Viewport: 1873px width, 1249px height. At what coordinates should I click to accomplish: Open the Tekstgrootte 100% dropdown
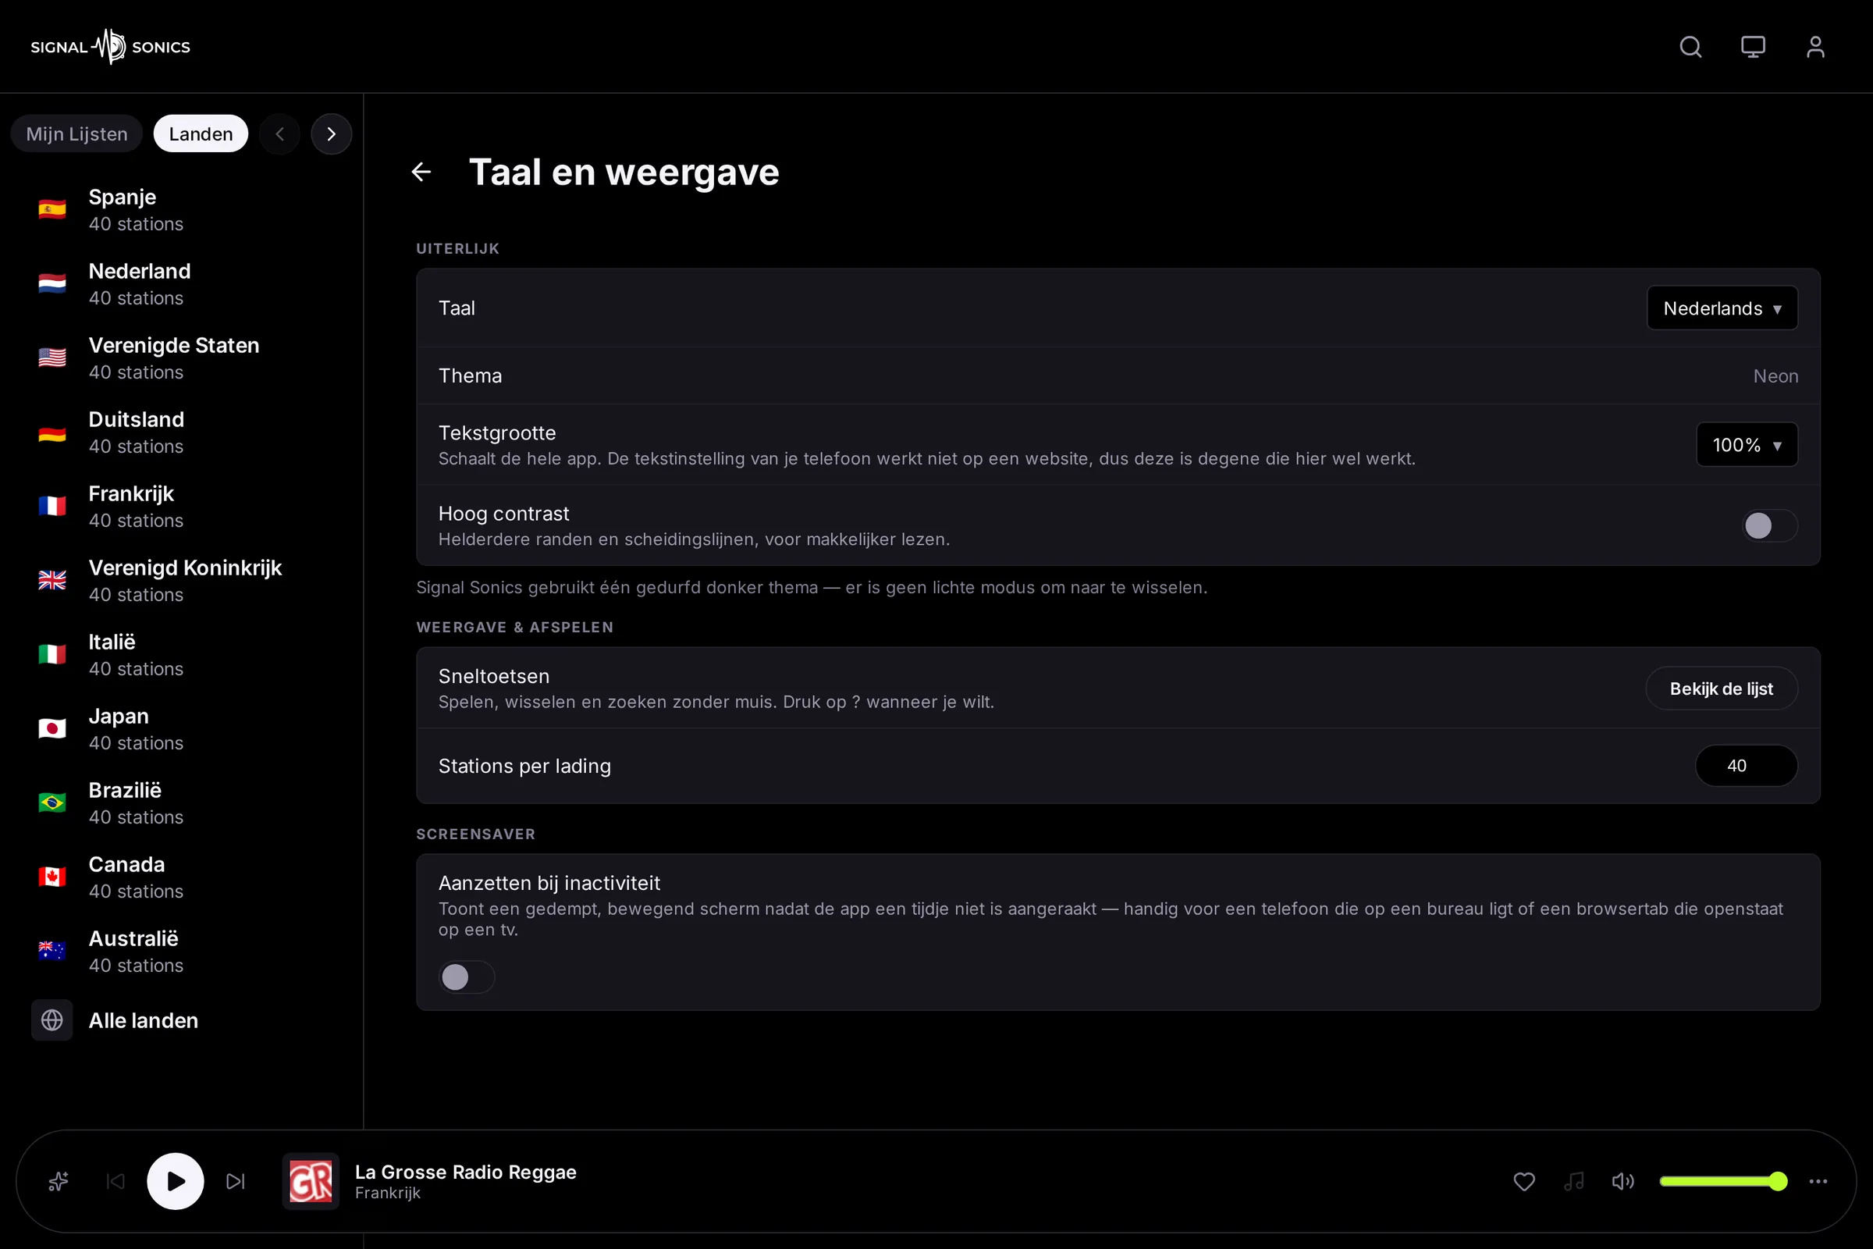point(1747,444)
